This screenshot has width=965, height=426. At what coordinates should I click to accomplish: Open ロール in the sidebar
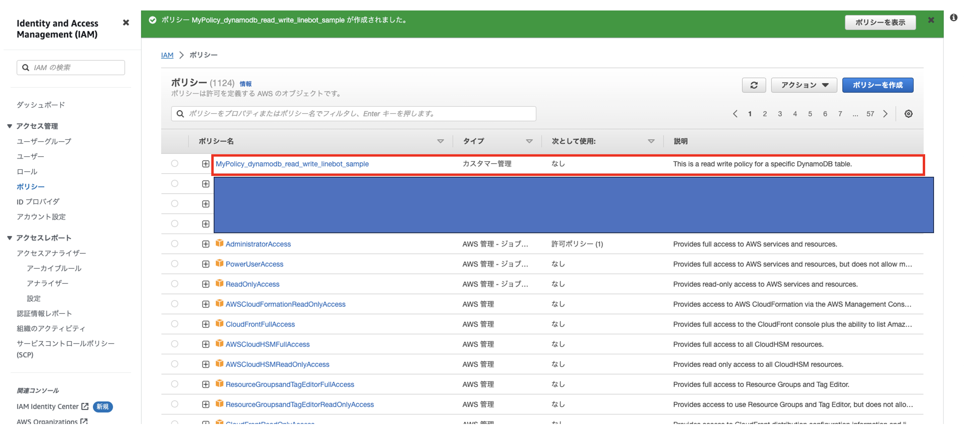pos(27,172)
